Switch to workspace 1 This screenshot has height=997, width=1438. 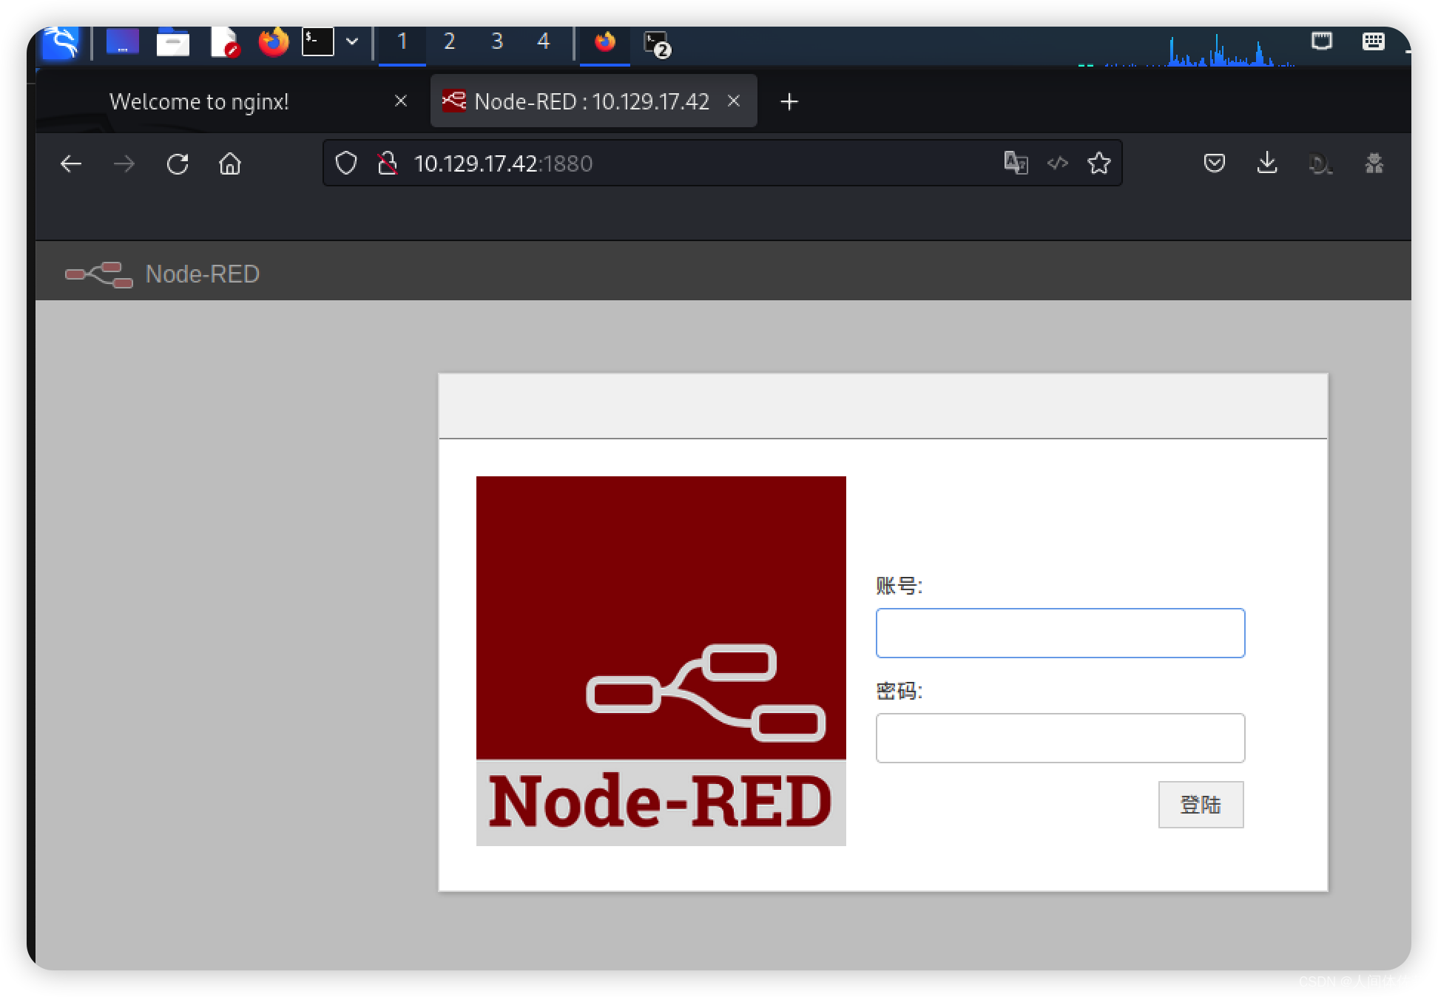click(x=402, y=42)
